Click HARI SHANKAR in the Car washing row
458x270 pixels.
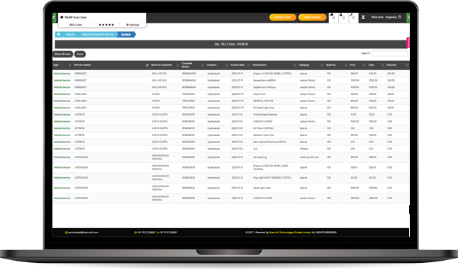[160, 157]
